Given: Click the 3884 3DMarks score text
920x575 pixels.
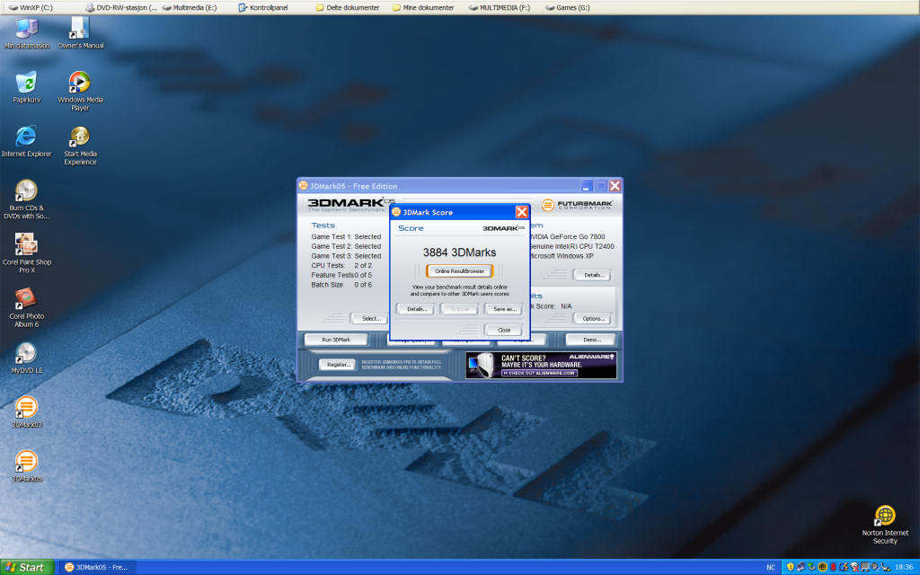Looking at the screenshot, I should pyautogui.click(x=459, y=252).
